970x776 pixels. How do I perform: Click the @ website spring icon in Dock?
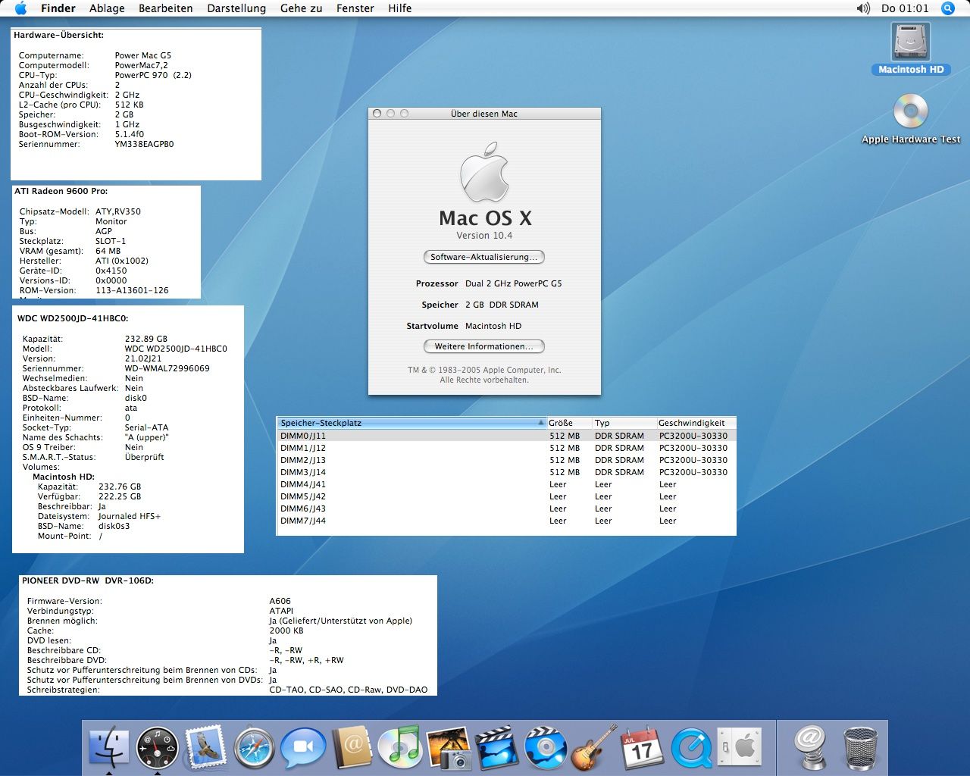(810, 747)
